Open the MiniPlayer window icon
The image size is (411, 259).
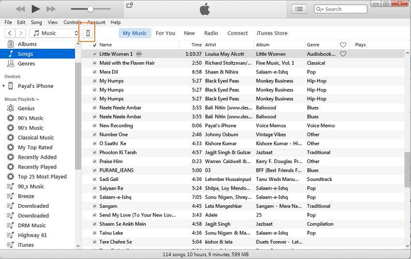point(129,5)
